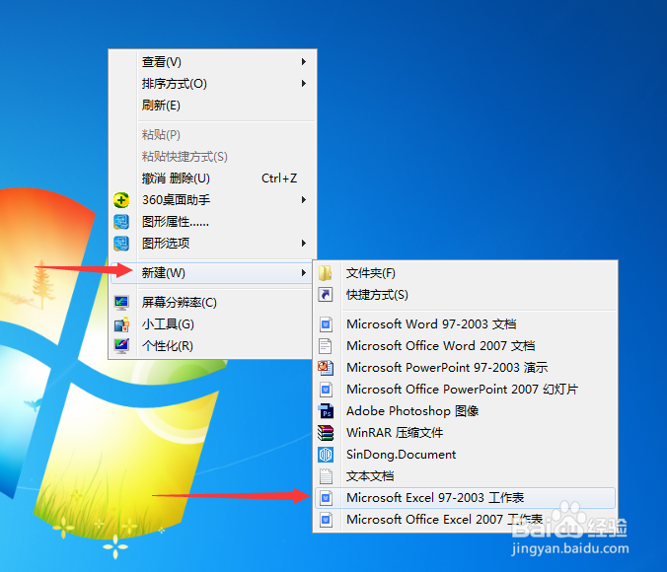This screenshot has width=667, height=572.
Task: Click the icon beside 图形属性
Action: pyautogui.click(x=121, y=222)
